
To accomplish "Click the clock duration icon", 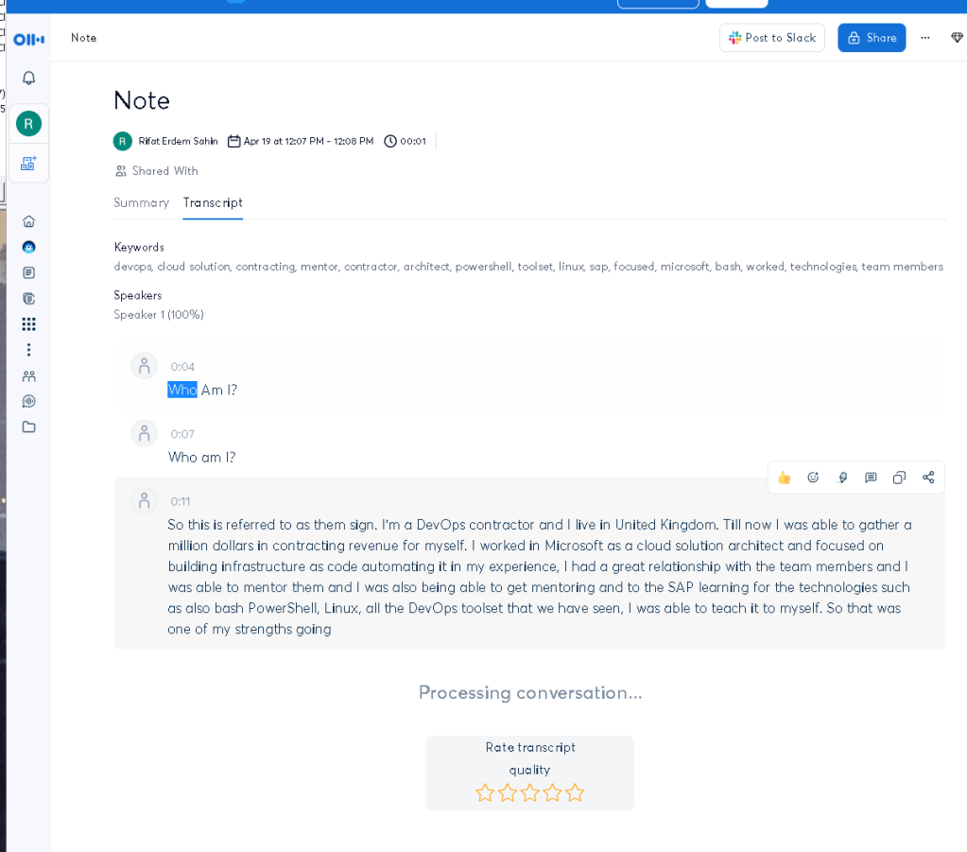I will tap(390, 141).
